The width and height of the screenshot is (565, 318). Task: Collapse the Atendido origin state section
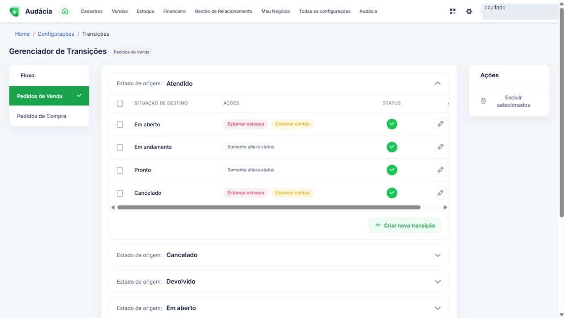[x=438, y=84]
